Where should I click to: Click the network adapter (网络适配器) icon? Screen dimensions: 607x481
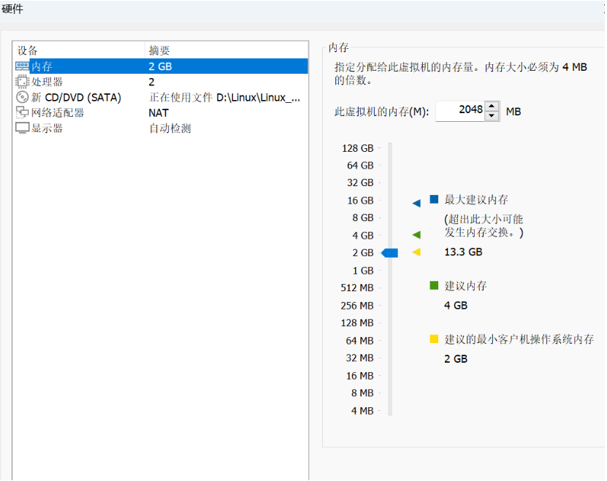(x=22, y=112)
